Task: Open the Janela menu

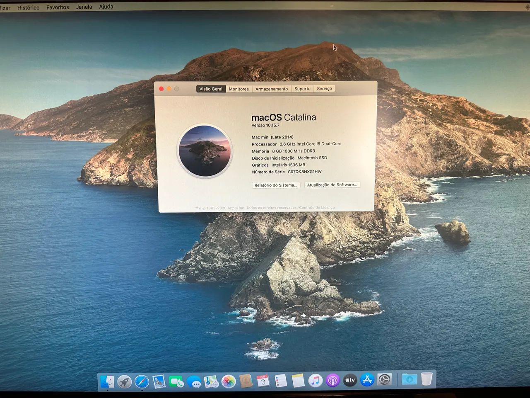Action: (x=84, y=7)
